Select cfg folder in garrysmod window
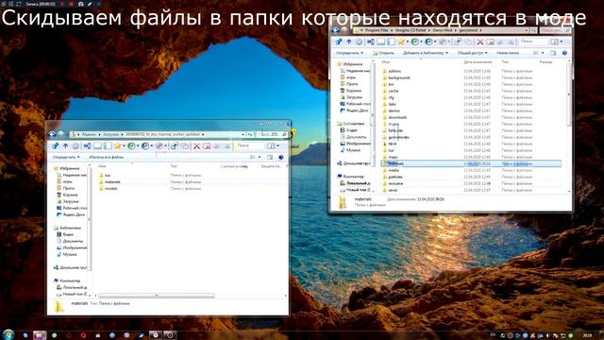 pyautogui.click(x=388, y=97)
